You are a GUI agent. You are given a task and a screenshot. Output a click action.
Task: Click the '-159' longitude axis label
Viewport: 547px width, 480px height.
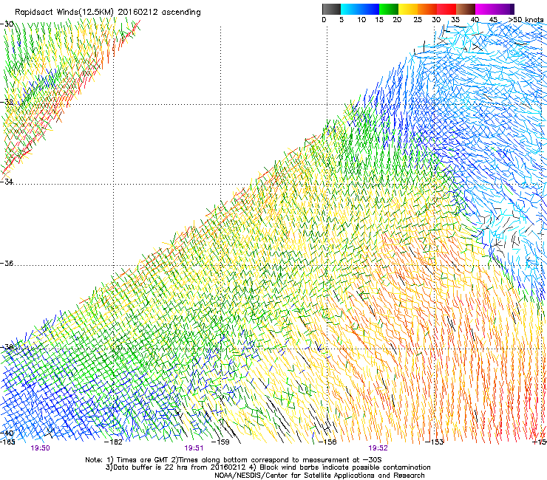pos(220,442)
